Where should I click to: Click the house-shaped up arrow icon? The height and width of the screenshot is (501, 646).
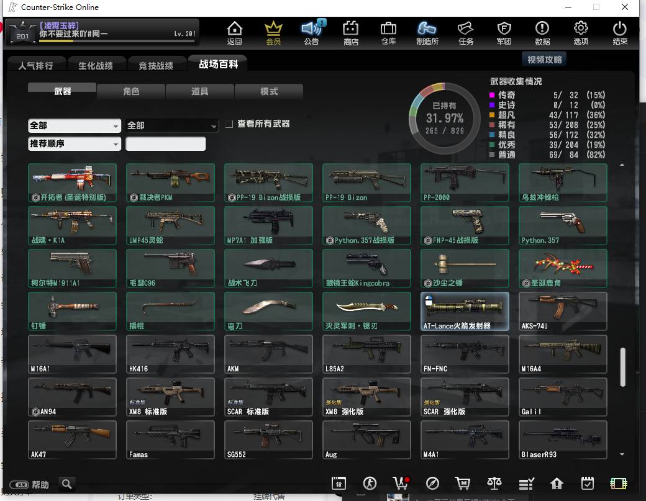[x=557, y=483]
